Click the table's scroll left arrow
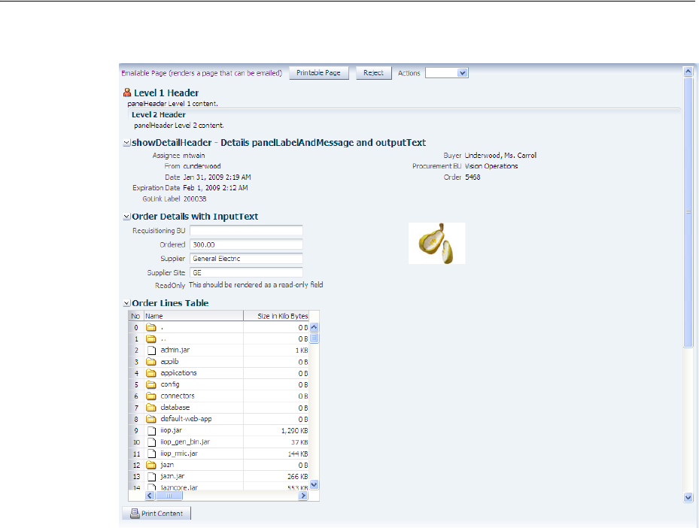 150,496
